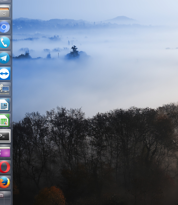Screen dimensions: 178x205
Task: Launch LibreOffice Calc
Action: click(x=5, y=120)
